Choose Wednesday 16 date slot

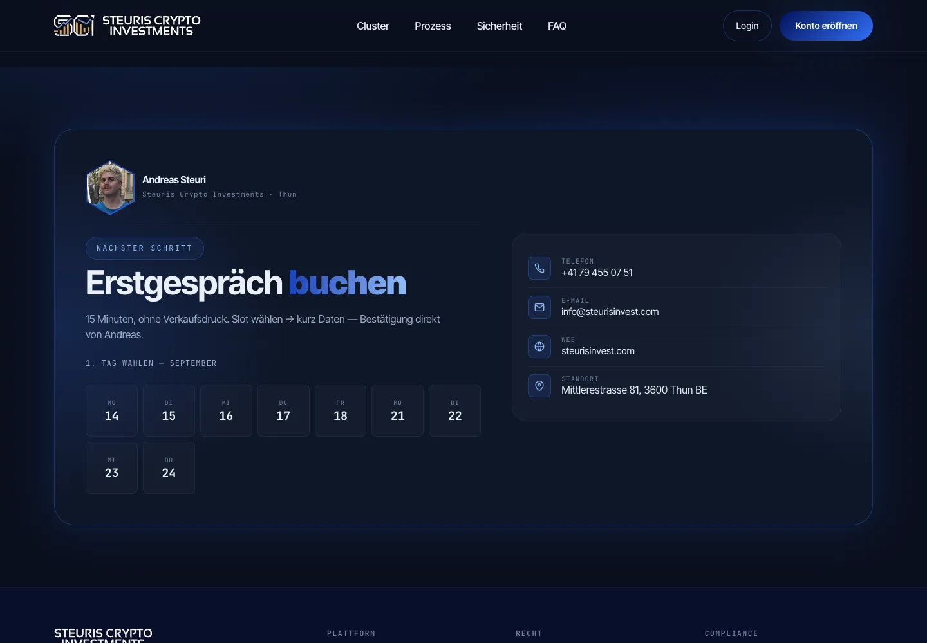click(x=226, y=410)
